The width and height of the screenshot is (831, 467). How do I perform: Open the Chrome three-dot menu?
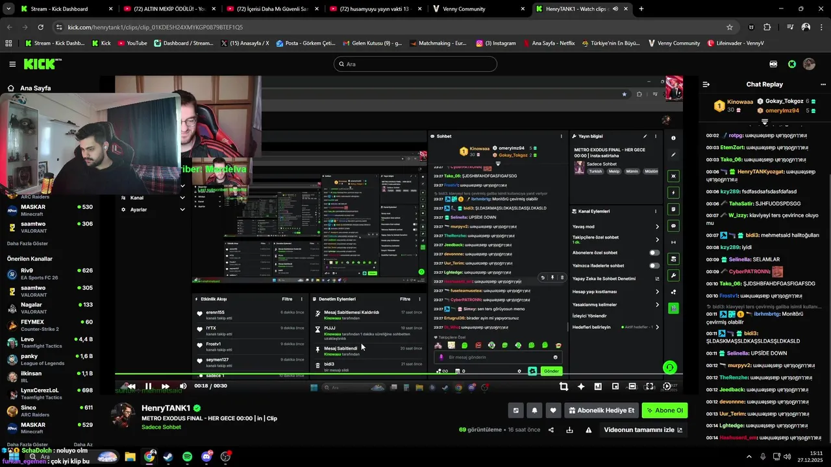[x=821, y=27]
